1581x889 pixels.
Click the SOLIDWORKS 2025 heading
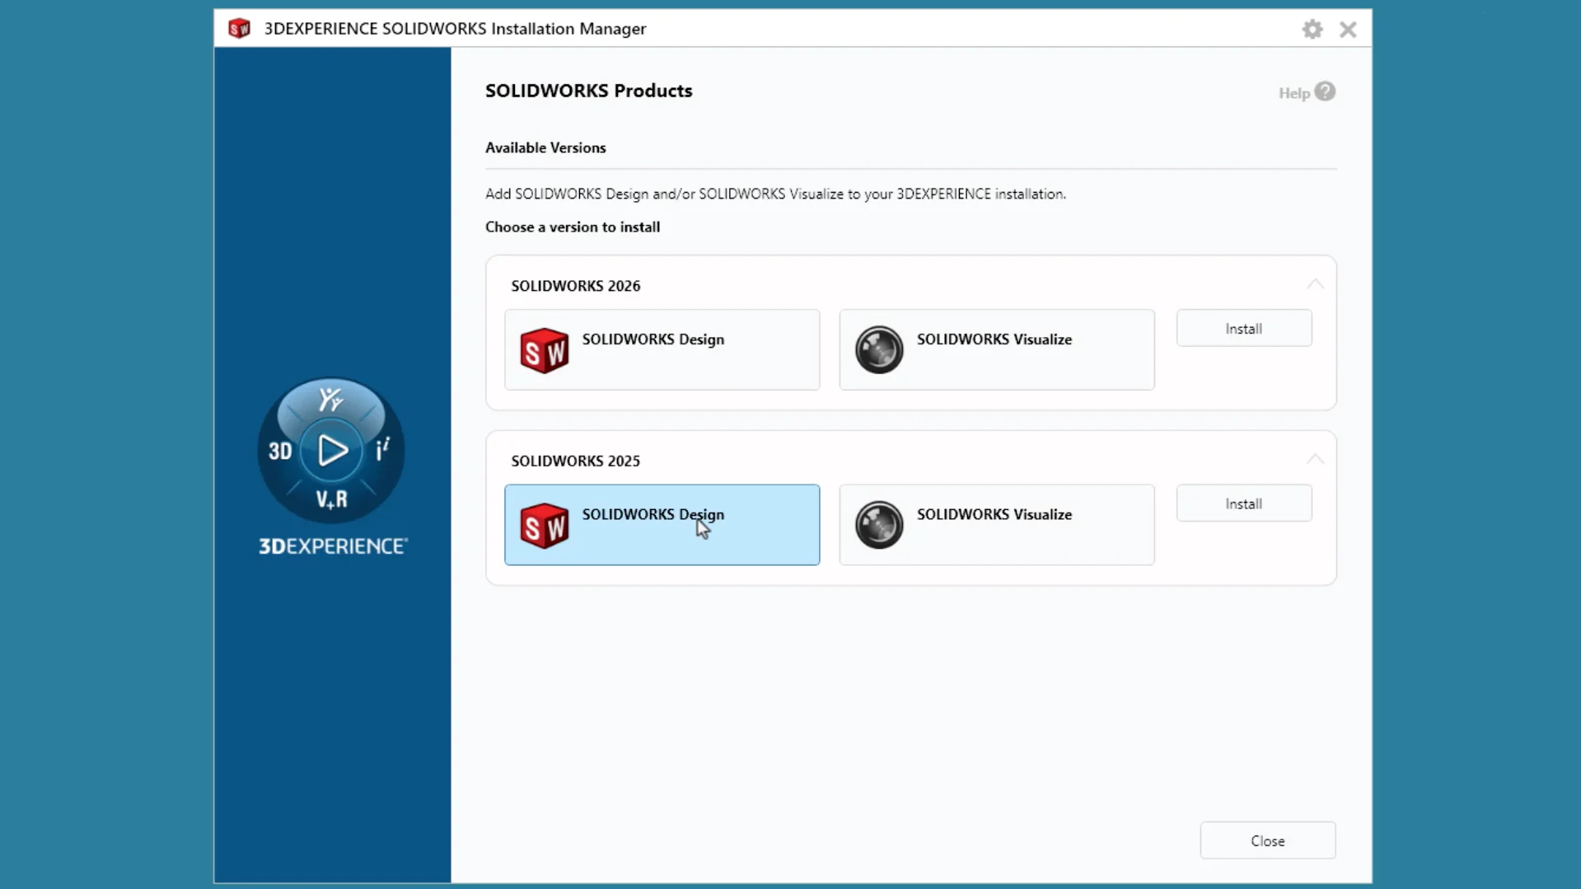[575, 461]
